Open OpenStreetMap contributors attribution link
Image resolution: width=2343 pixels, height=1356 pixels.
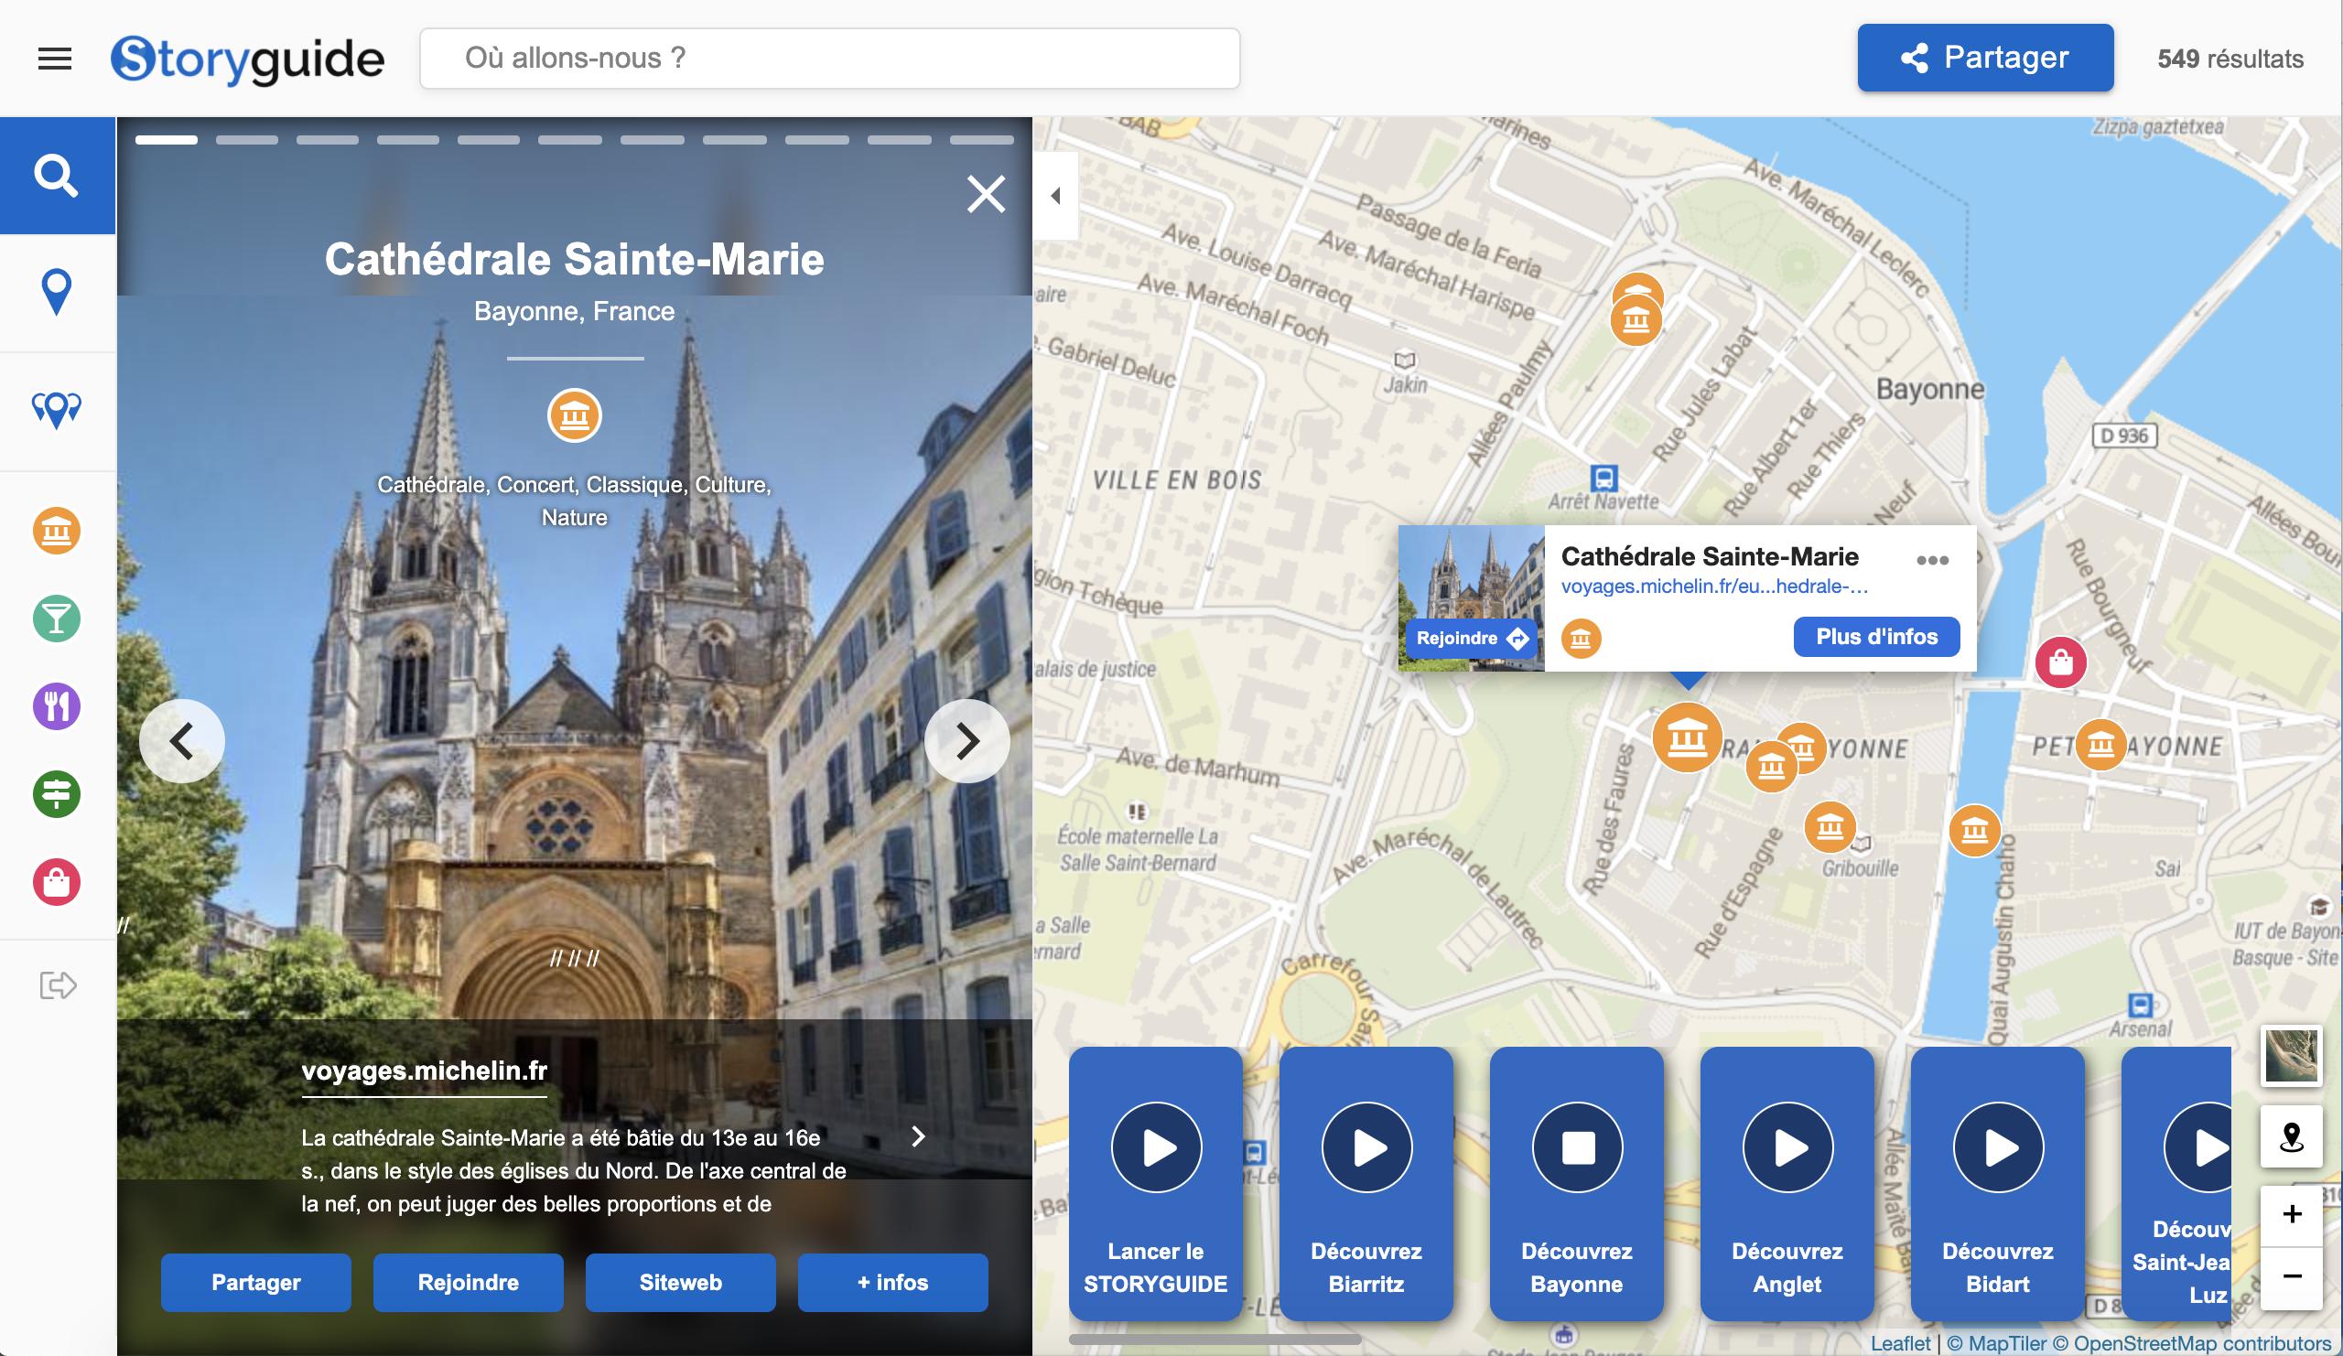2191,1344
